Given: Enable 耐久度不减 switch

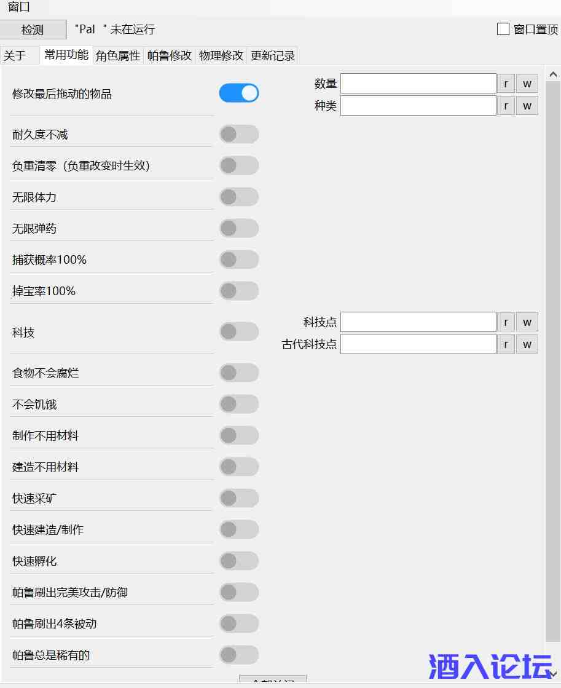Looking at the screenshot, I should point(239,135).
